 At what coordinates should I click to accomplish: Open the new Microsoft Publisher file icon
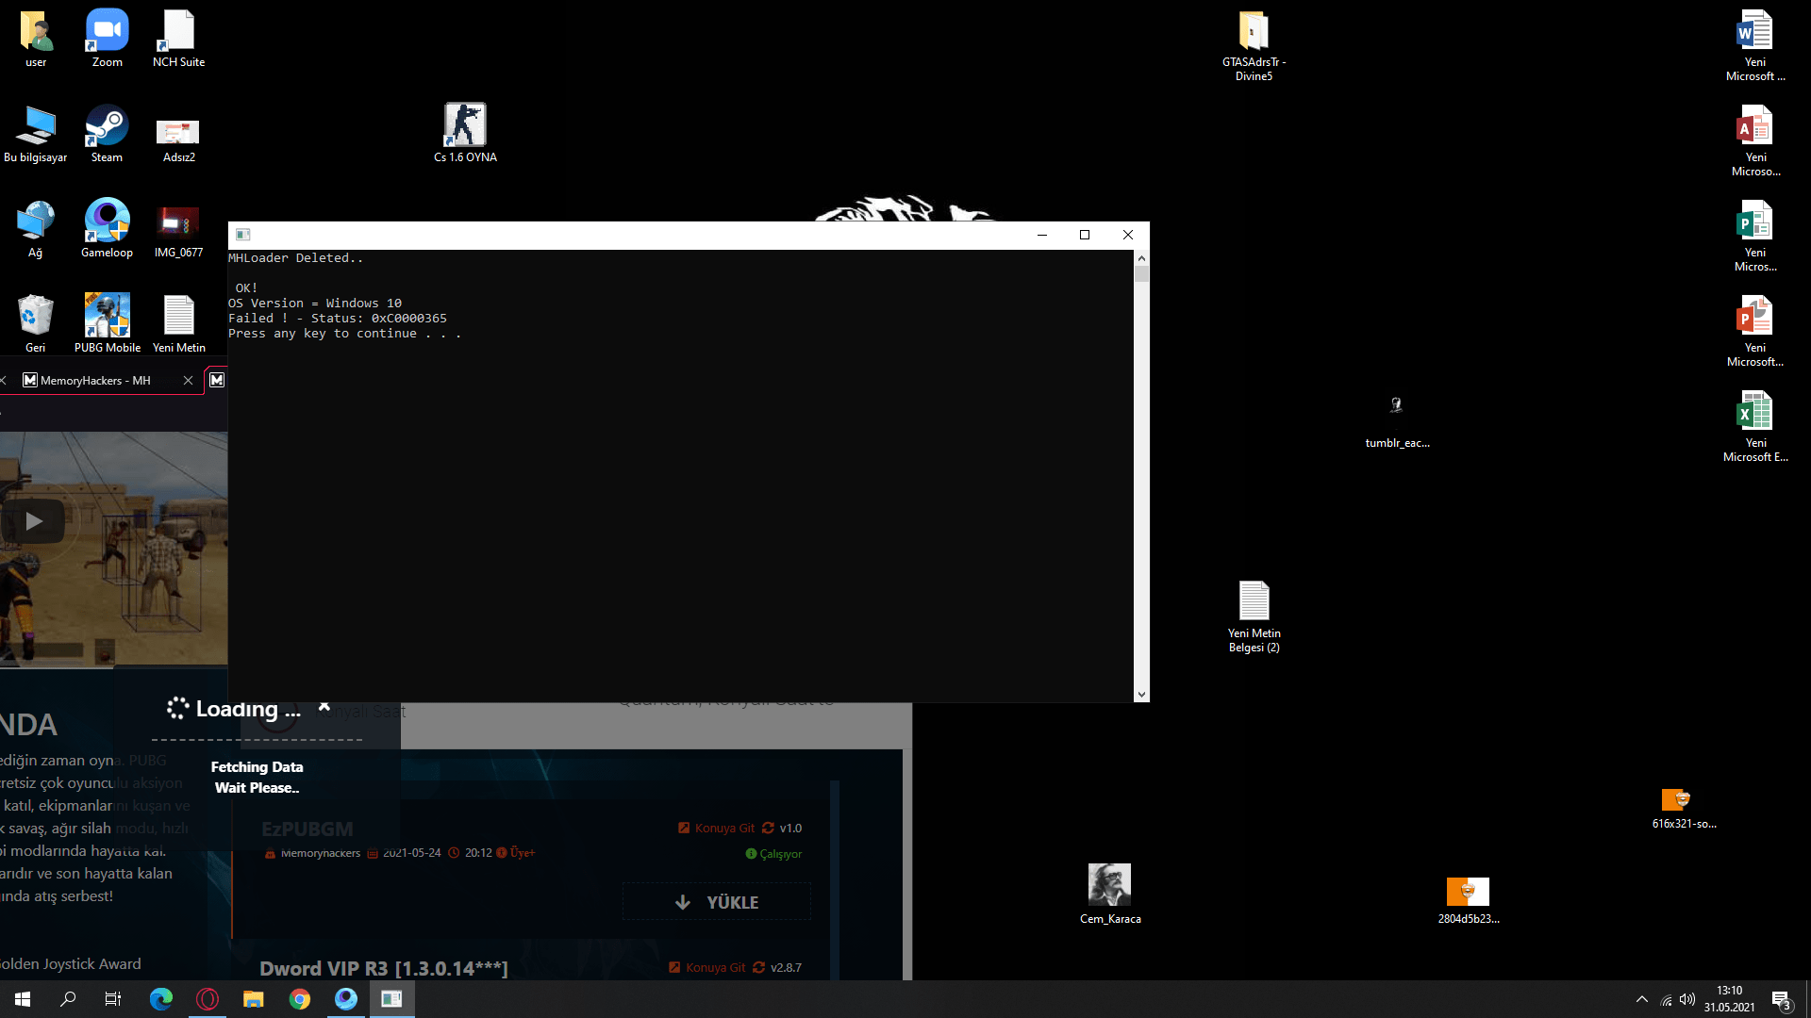click(1754, 236)
